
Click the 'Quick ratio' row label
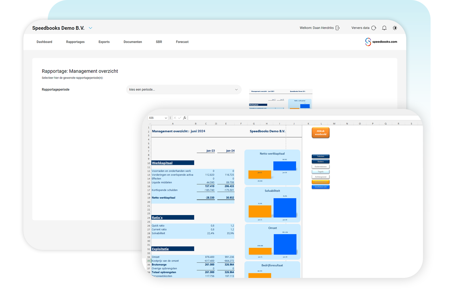(158, 226)
